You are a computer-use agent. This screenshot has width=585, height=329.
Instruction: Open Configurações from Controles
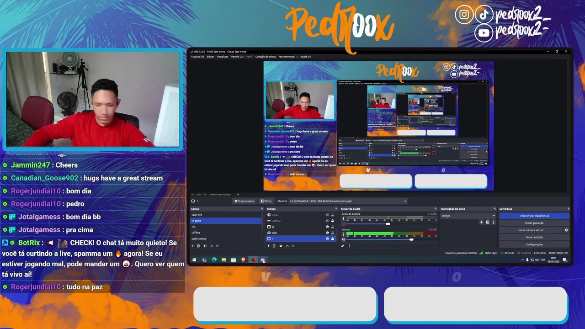click(534, 244)
